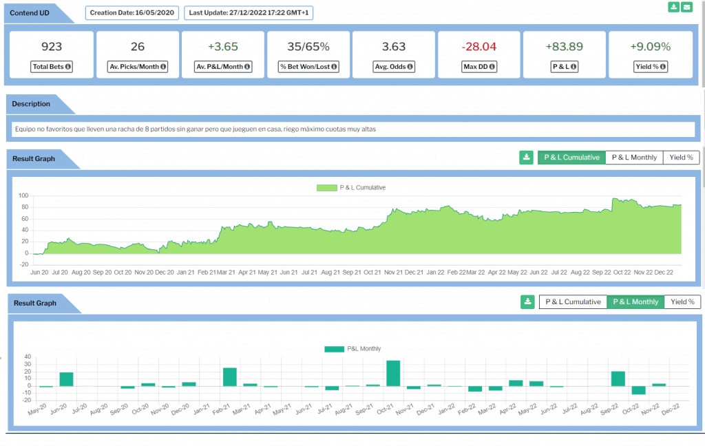Click the Av. P&L/Month label button
The width and height of the screenshot is (705, 446).
click(223, 67)
